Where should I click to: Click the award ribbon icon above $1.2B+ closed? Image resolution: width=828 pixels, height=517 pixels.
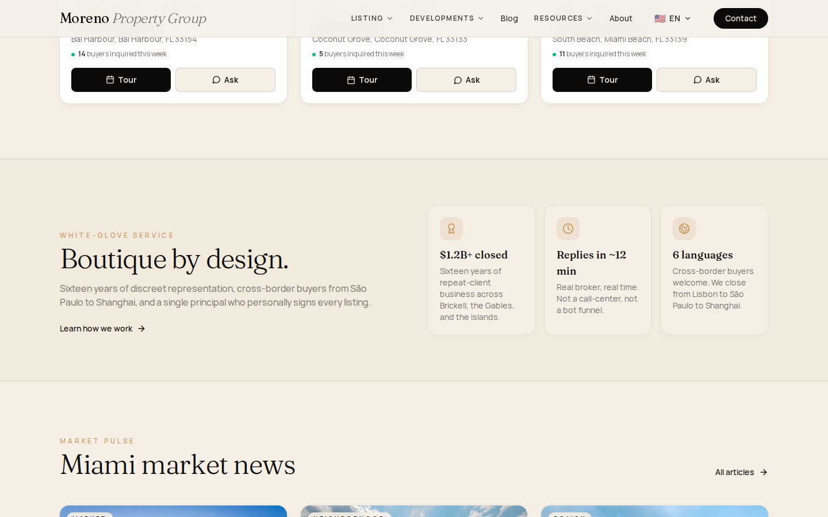(x=451, y=229)
